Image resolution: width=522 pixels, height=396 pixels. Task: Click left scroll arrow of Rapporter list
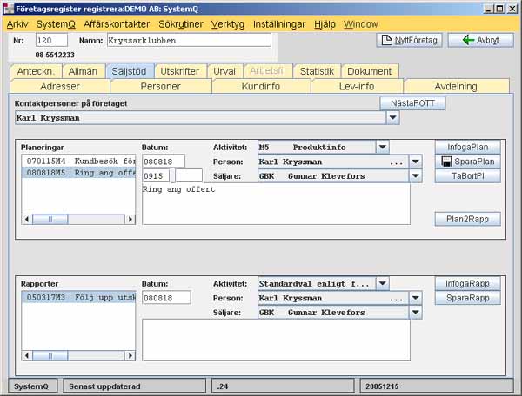coord(27,356)
